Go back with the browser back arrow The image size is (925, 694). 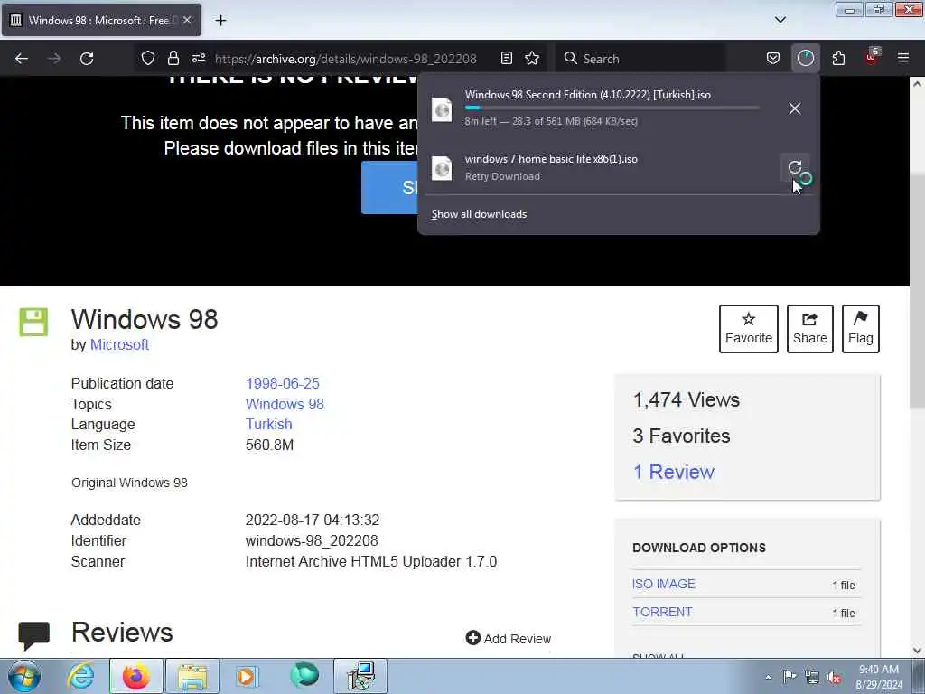pyautogui.click(x=22, y=59)
